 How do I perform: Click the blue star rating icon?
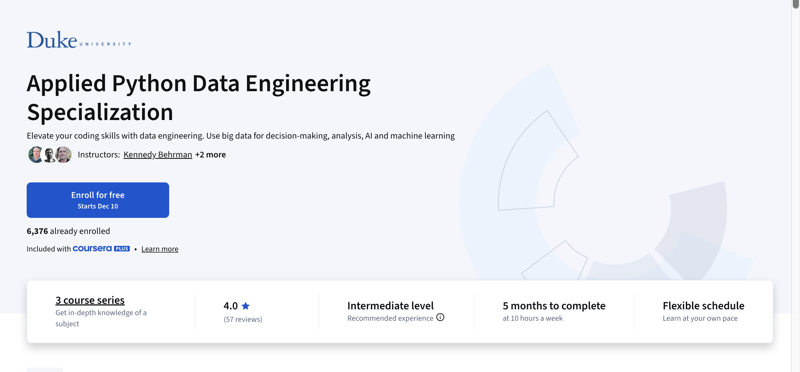point(246,306)
